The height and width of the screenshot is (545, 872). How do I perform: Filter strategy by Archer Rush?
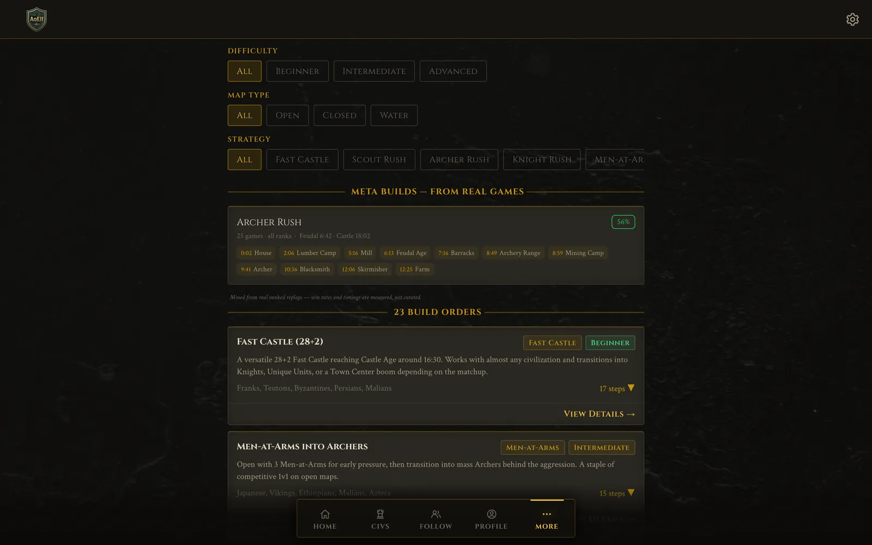(459, 160)
